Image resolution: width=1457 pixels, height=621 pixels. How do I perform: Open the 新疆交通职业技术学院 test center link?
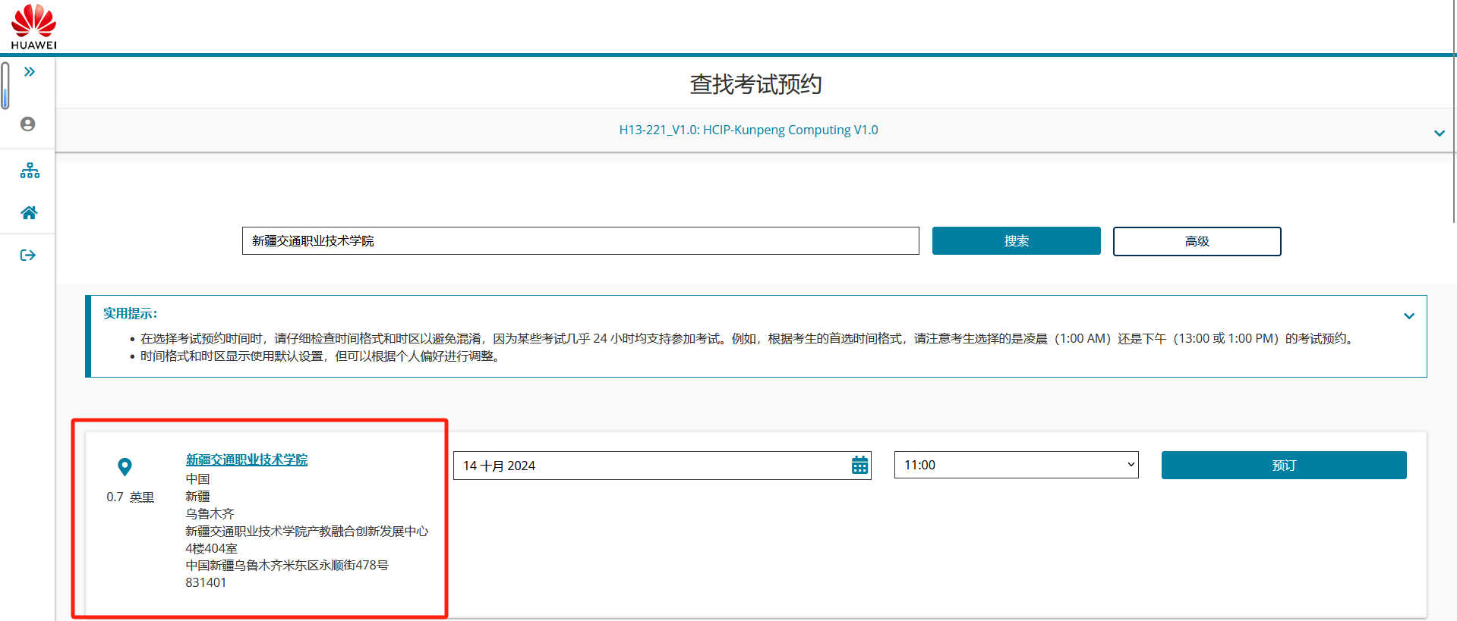point(247,459)
